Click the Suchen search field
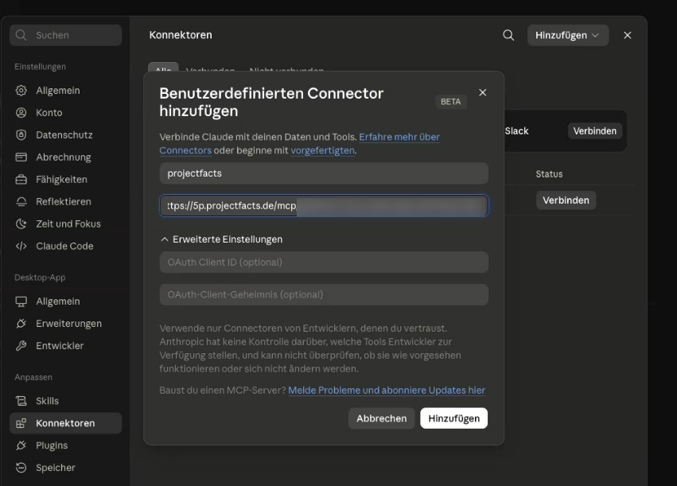 click(x=65, y=35)
